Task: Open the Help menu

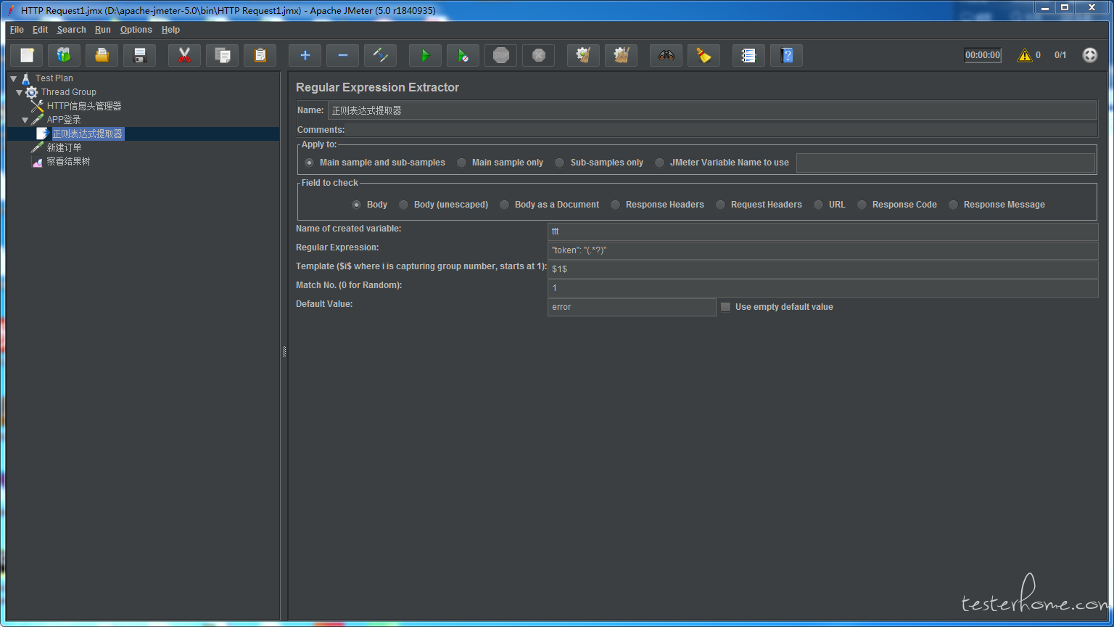Action: [x=170, y=30]
